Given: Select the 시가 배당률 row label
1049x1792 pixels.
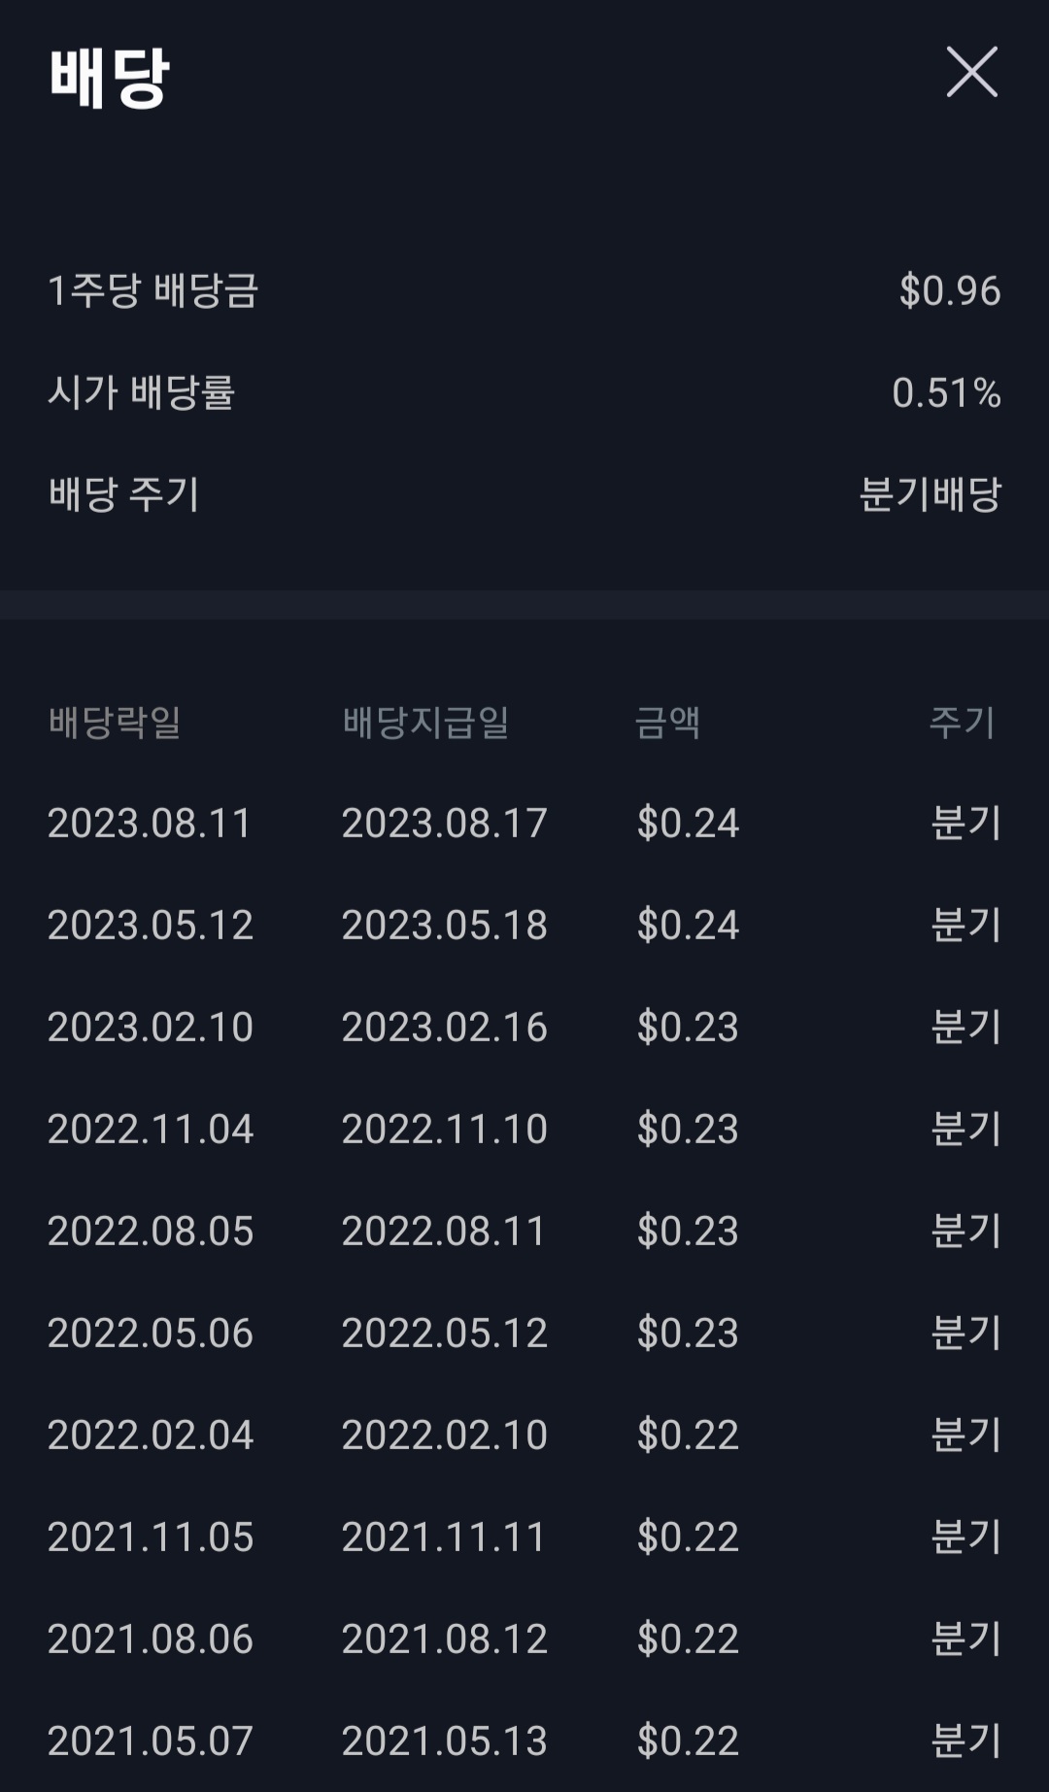Looking at the screenshot, I should click(x=142, y=392).
